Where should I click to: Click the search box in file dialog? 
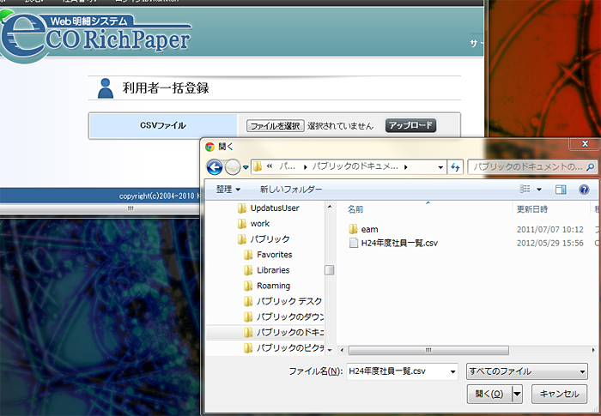(x=532, y=167)
